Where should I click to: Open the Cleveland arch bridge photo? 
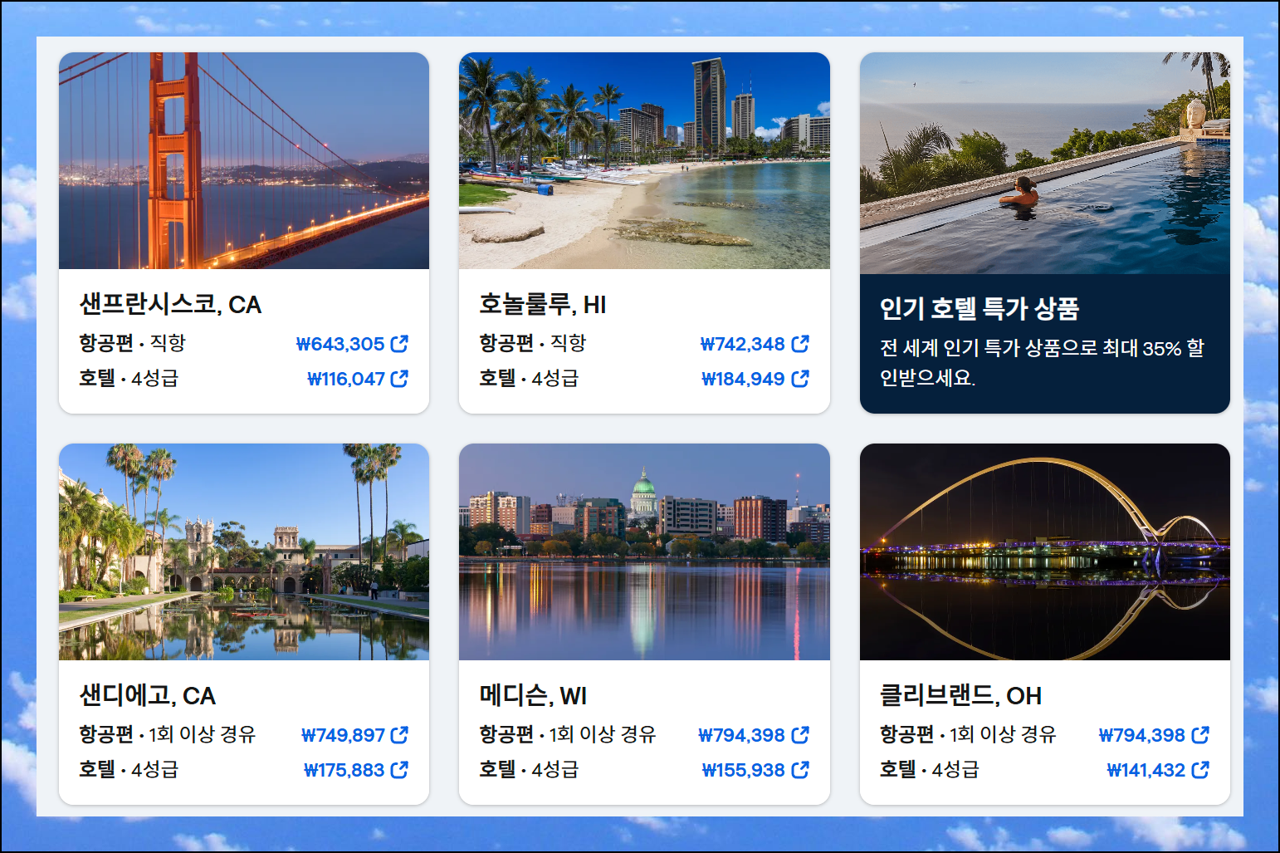tap(1045, 552)
